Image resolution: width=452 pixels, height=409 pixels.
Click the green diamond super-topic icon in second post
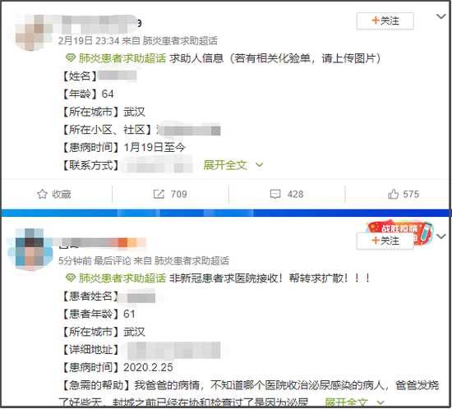[x=71, y=278]
